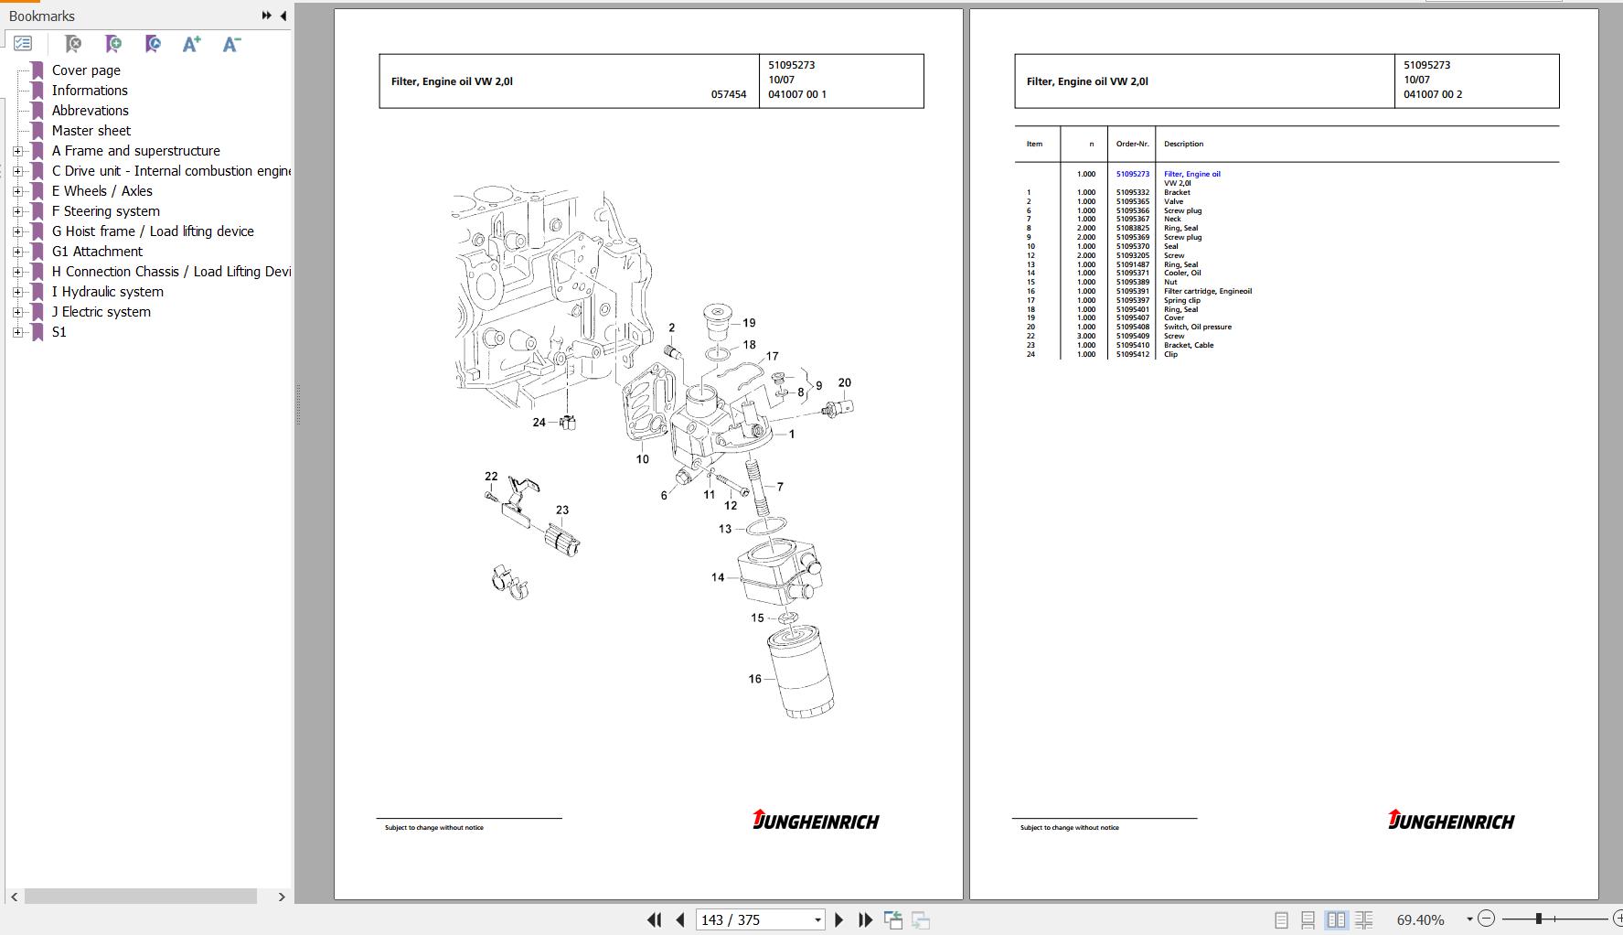Select the G1 Attachment bookmark
This screenshot has height=935, width=1623.
click(x=97, y=252)
